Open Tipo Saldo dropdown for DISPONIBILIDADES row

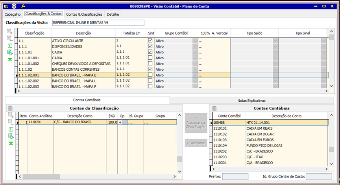pos(275,46)
